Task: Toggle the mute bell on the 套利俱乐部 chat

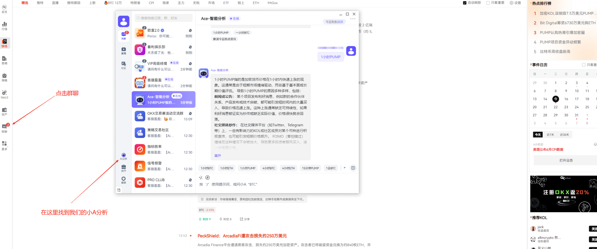Action: tap(190, 47)
